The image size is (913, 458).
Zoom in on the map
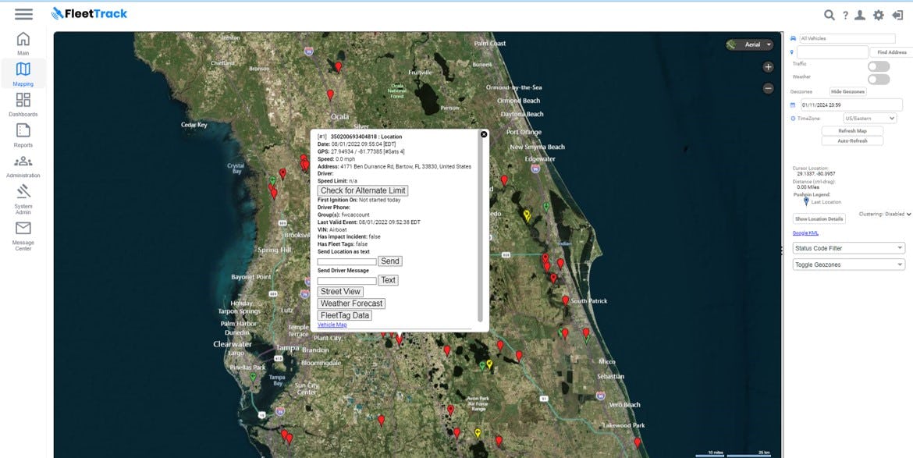click(768, 67)
